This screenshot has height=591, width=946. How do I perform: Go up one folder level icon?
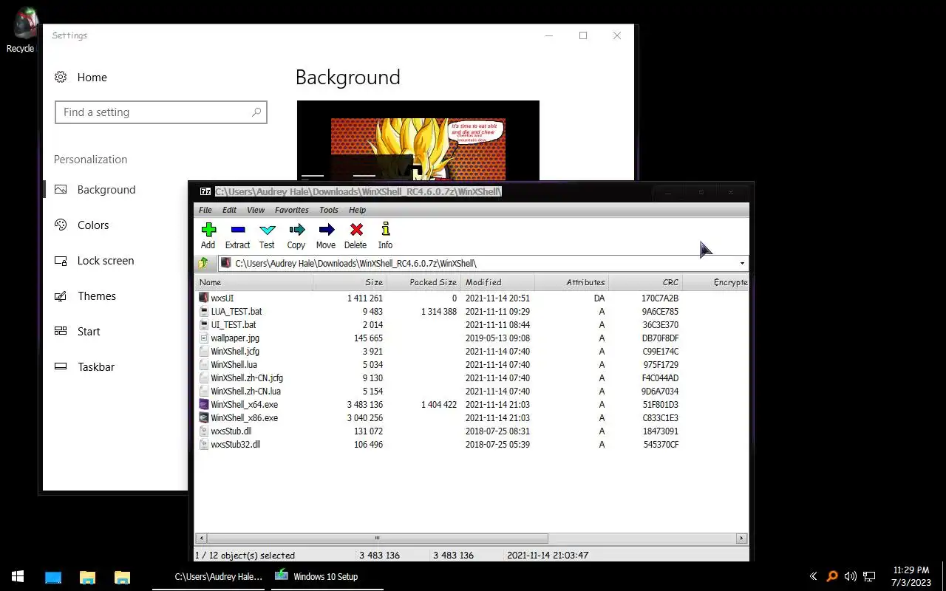click(203, 263)
